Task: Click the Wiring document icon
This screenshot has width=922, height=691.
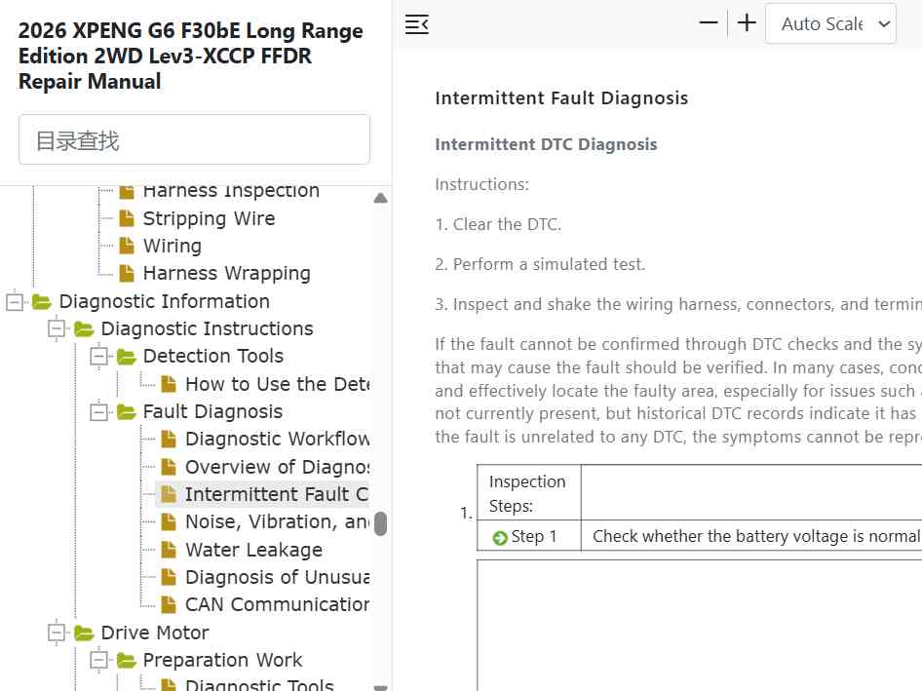Action: pyautogui.click(x=127, y=246)
